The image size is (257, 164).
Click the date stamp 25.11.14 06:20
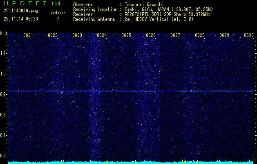[x=21, y=19]
